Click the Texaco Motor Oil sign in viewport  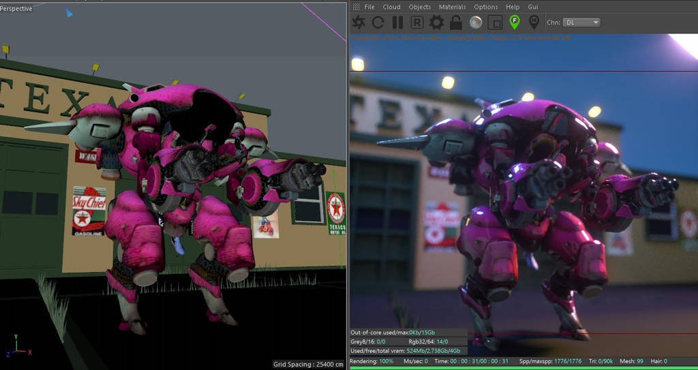[335, 213]
